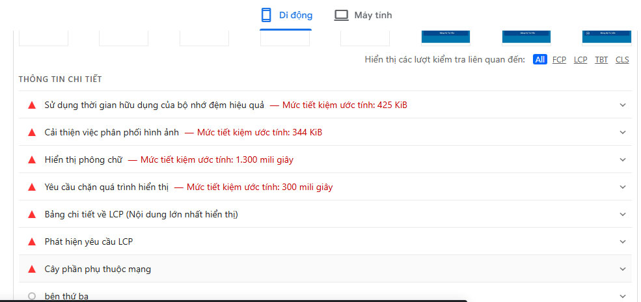Click the first blue filmstrip frame
641x302 pixels.
(x=446, y=37)
